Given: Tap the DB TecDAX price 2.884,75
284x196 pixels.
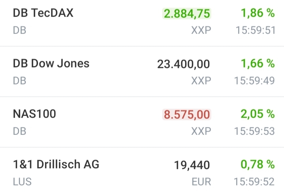Looking at the screenshot, I should click(187, 14).
